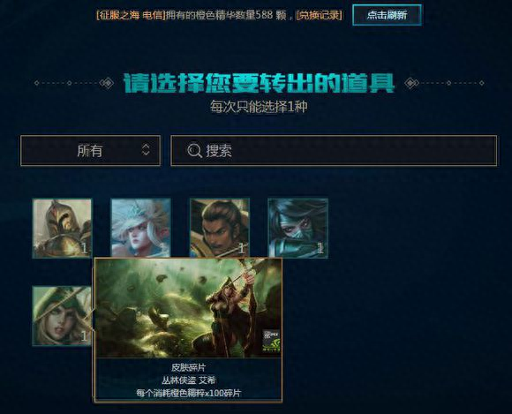
Task: Open the 兑换记录 exchange records link
Action: tap(319, 15)
